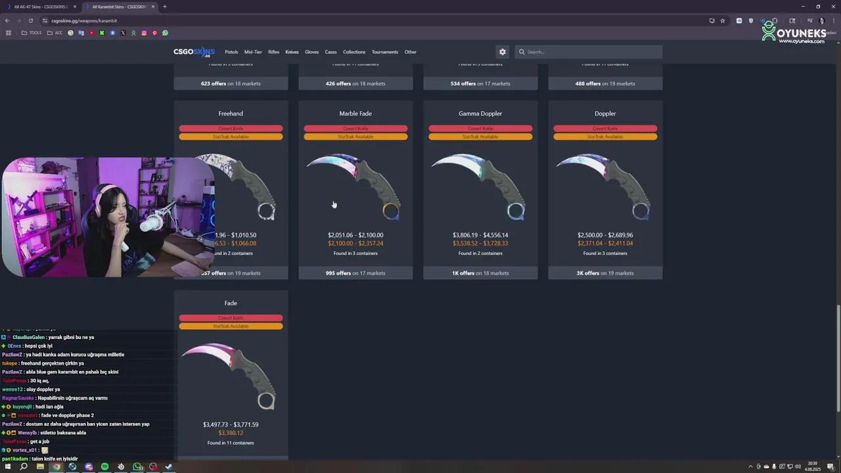
Task: Click the Doppler karambit image
Action: pyautogui.click(x=605, y=186)
